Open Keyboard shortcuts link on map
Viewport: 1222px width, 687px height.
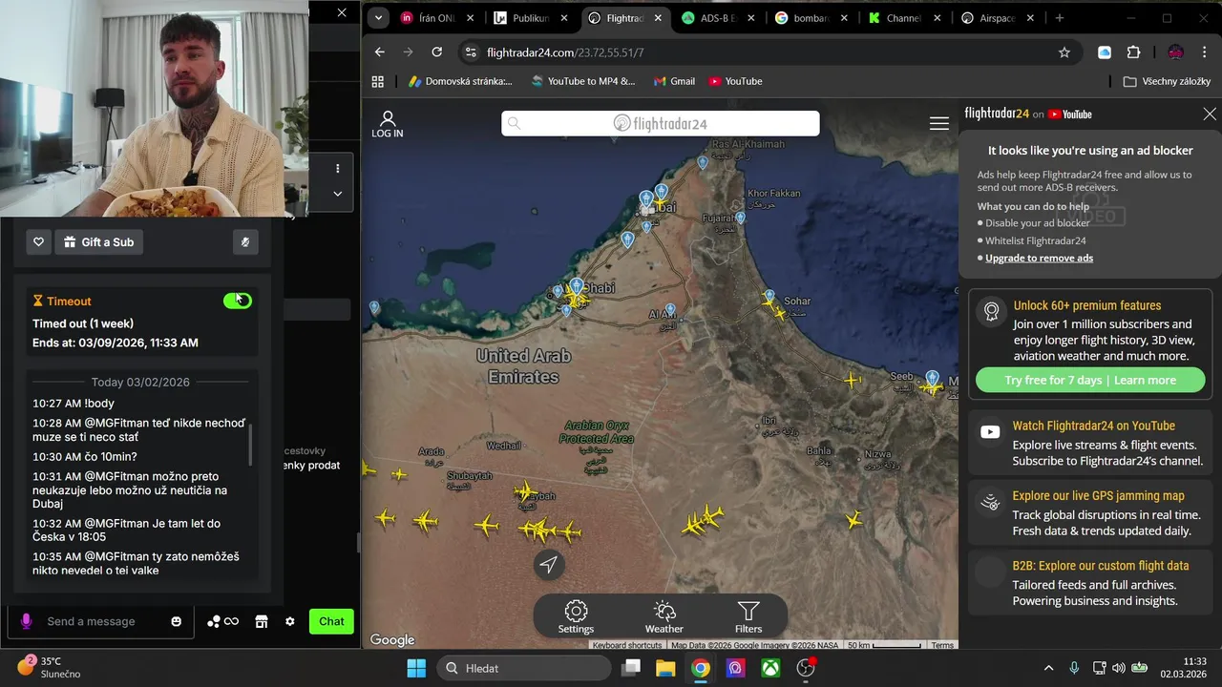click(626, 645)
